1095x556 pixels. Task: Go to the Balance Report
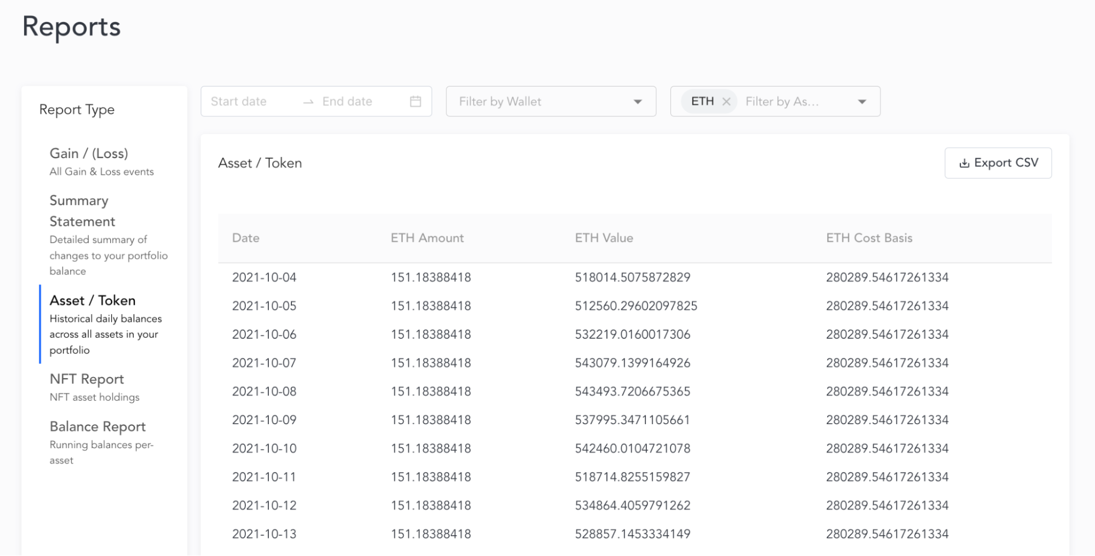(98, 427)
